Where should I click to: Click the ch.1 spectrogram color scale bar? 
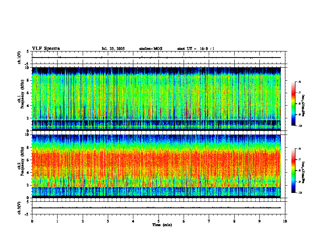293,104
